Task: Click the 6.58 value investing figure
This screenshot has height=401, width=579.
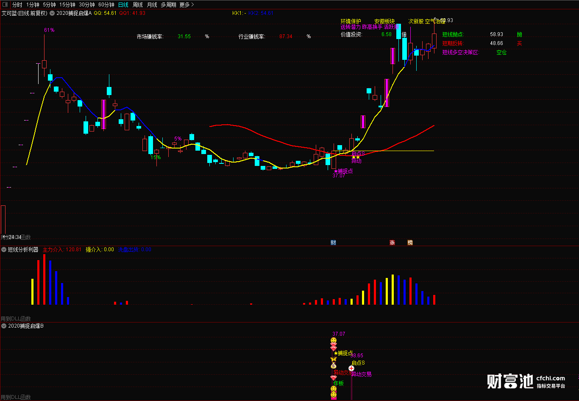Action: click(387, 34)
